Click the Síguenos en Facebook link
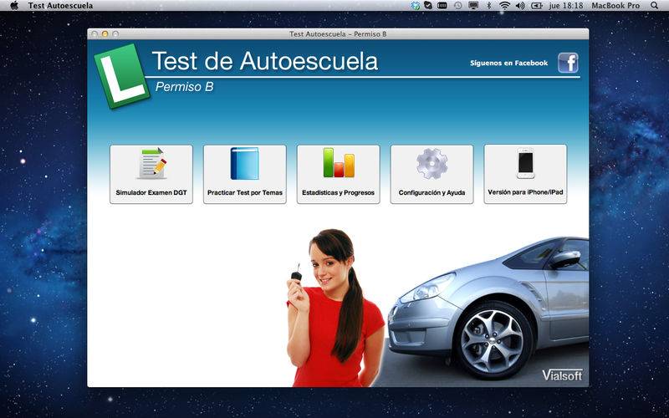 point(508,64)
